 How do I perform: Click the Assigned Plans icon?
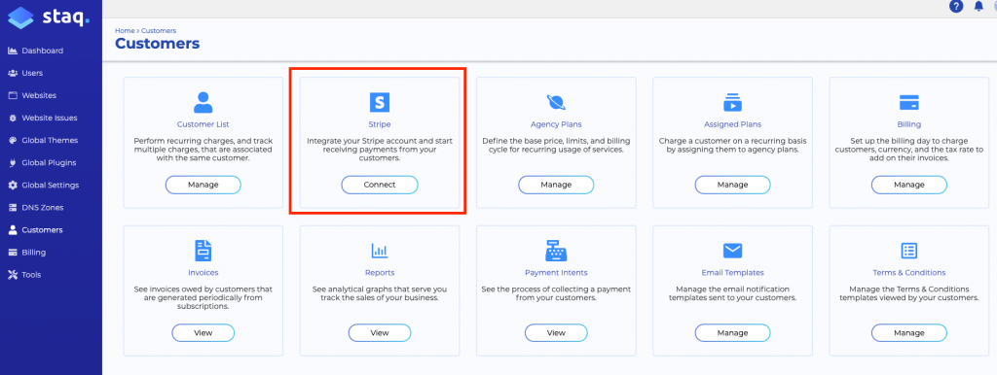[732, 102]
